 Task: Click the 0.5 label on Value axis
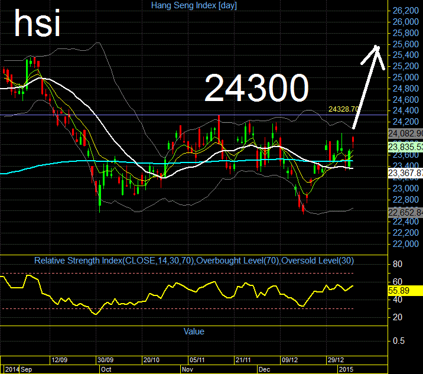398,341
